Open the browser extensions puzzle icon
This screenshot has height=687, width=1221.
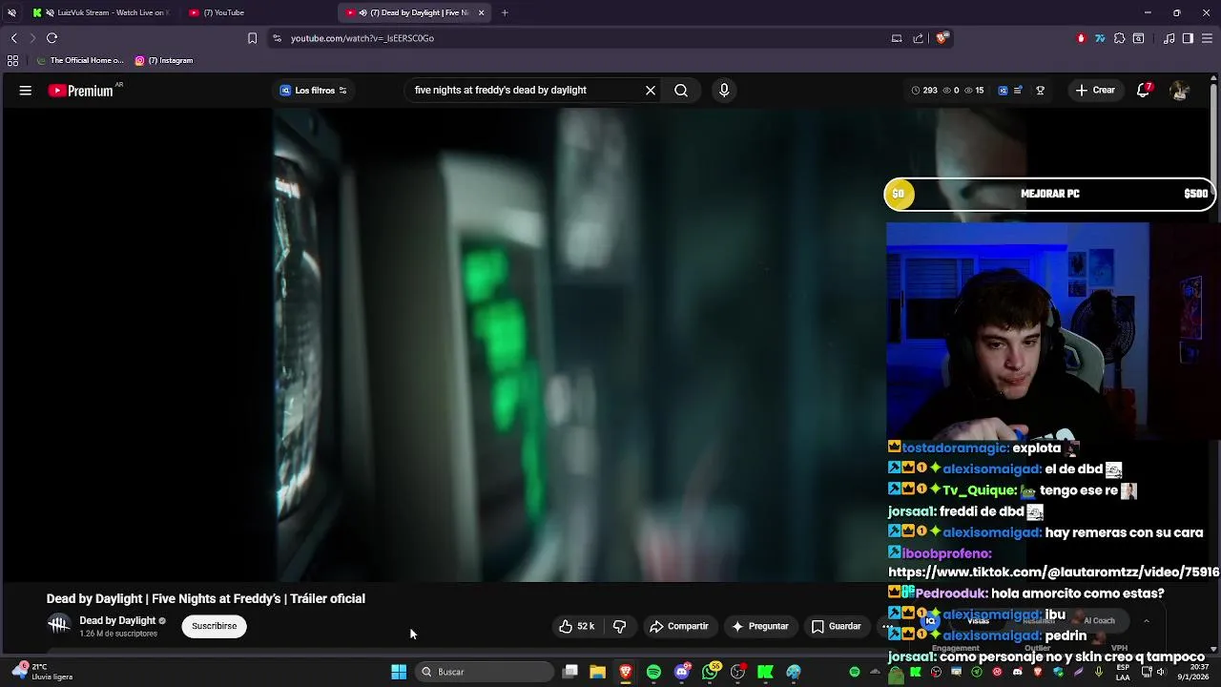click(1119, 38)
